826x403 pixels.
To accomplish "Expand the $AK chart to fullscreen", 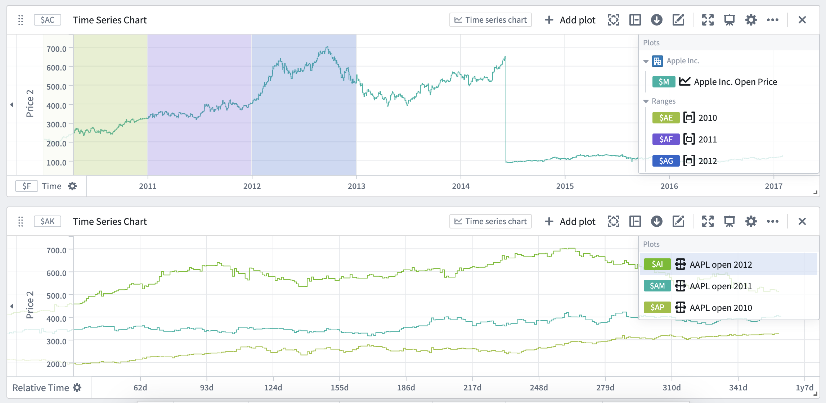I will pyautogui.click(x=708, y=222).
